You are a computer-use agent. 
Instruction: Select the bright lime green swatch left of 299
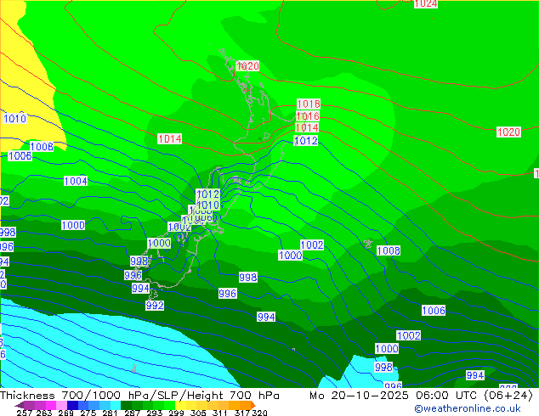[x=170, y=405]
